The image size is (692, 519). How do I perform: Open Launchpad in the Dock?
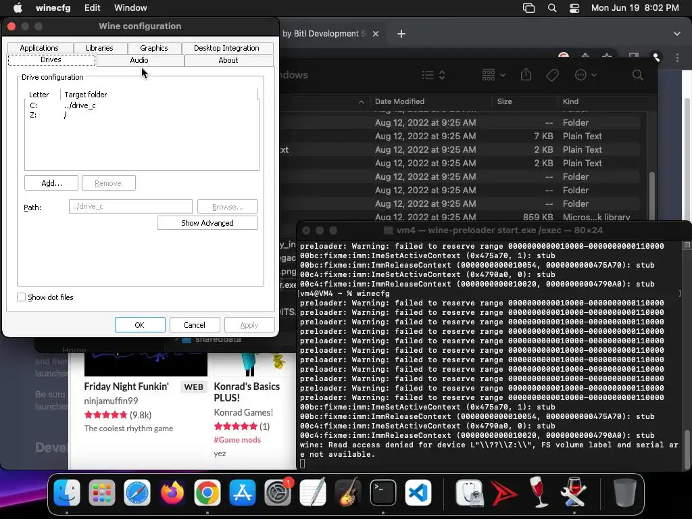click(102, 493)
